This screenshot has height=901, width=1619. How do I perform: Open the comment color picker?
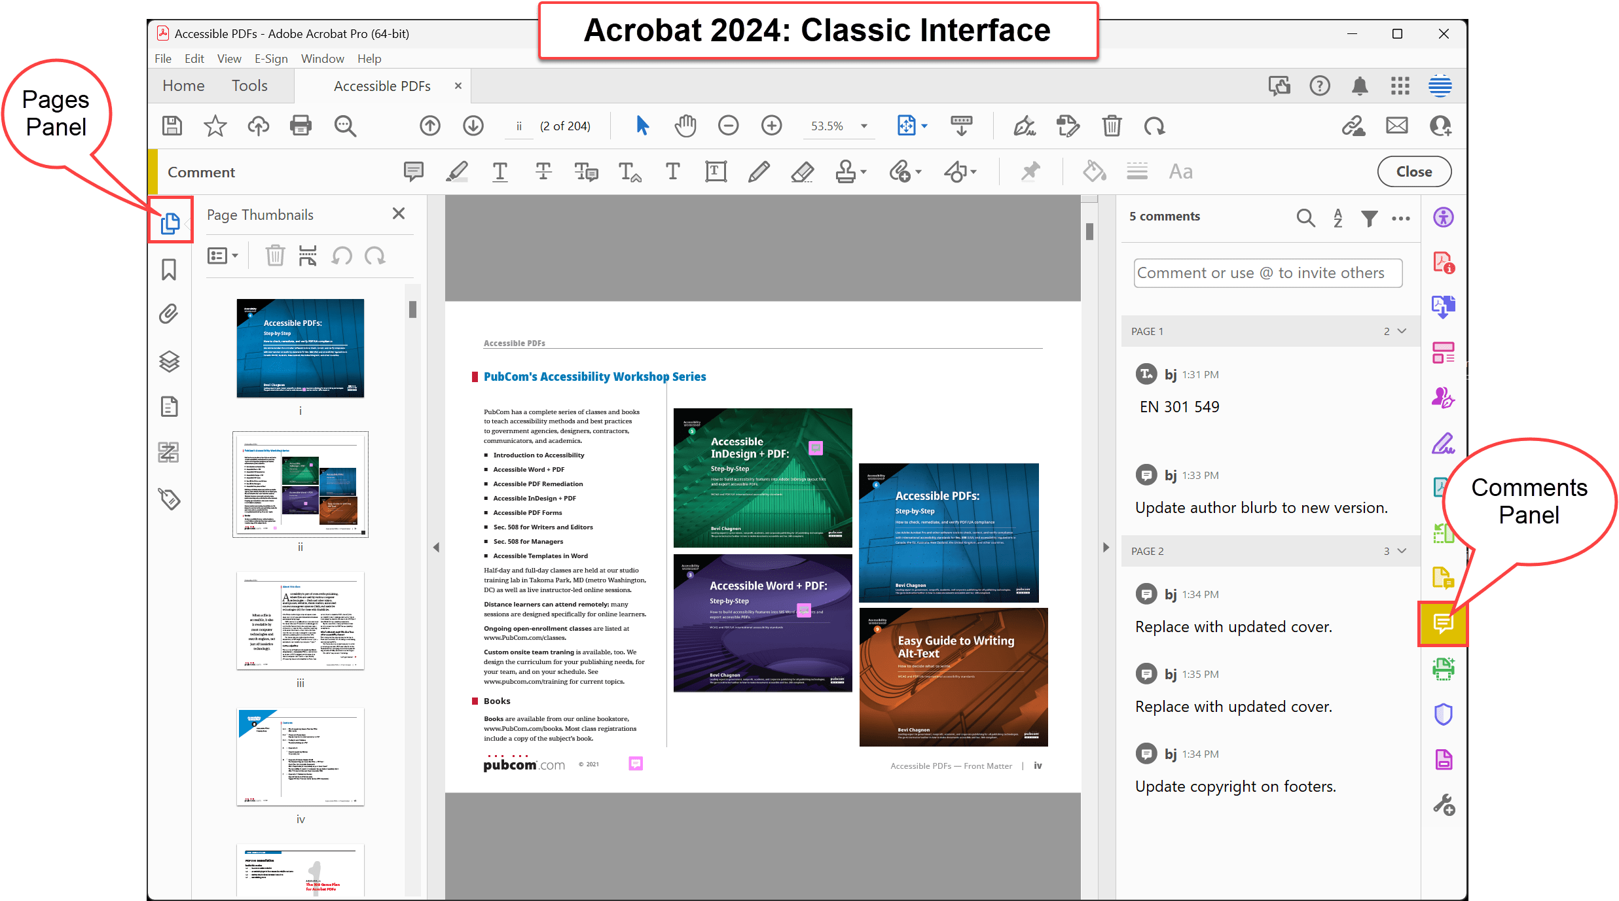[1093, 171]
